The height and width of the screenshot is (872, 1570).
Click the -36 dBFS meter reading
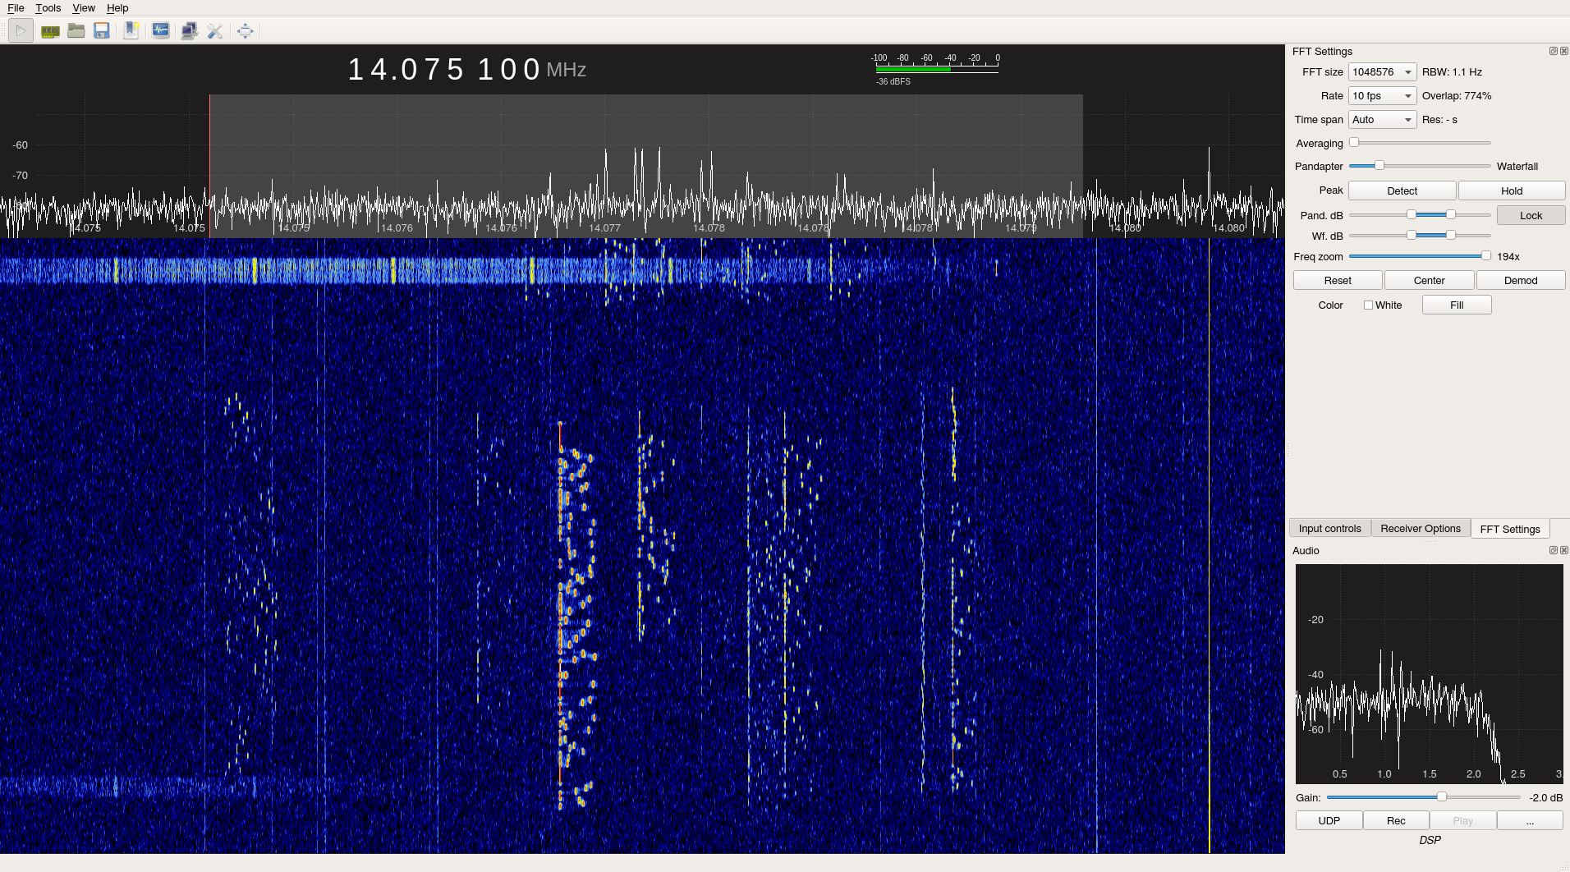click(893, 82)
